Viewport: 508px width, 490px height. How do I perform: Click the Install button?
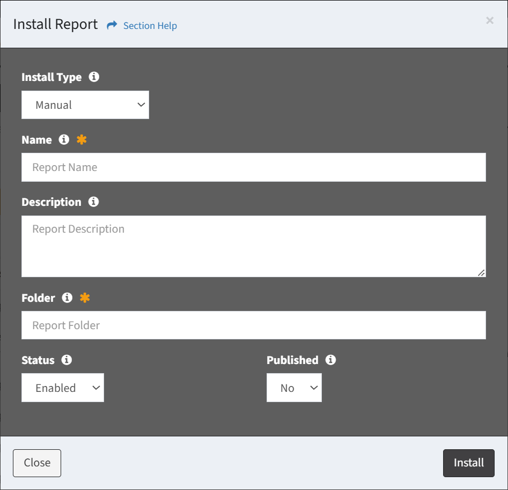pos(468,463)
